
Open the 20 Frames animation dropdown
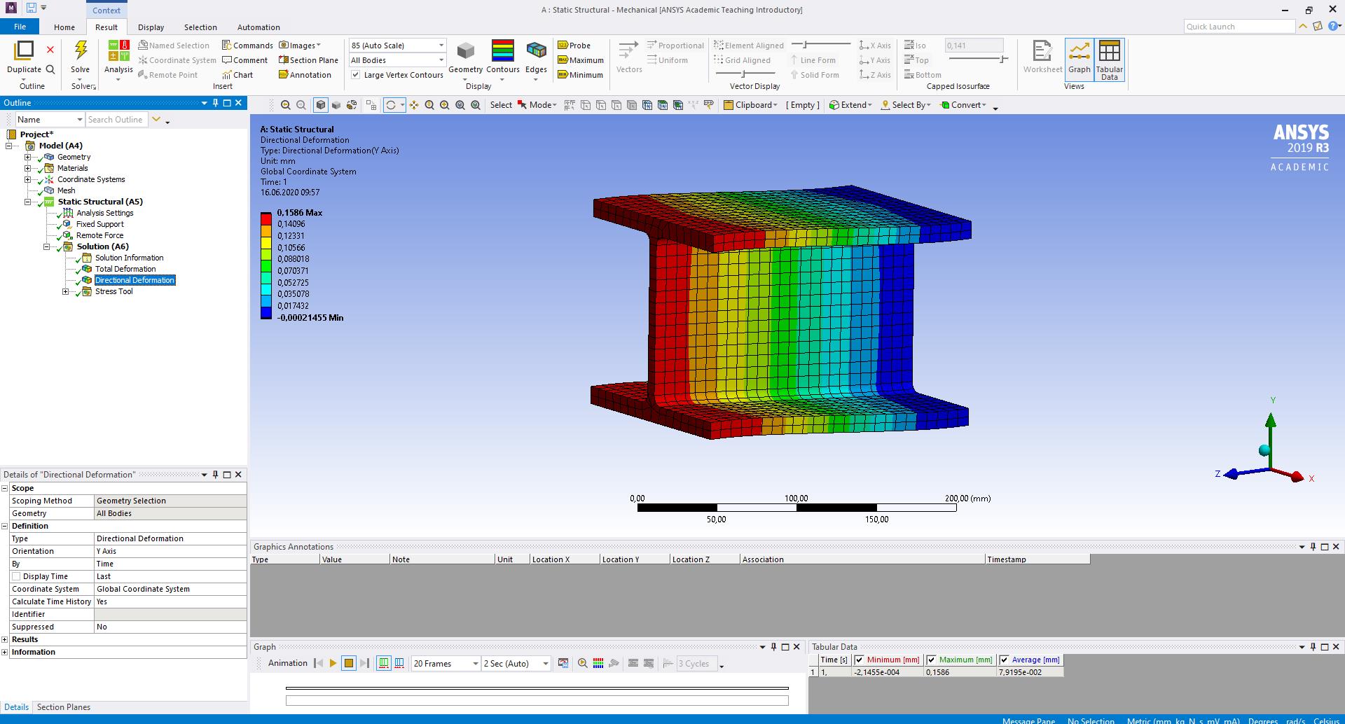point(474,663)
